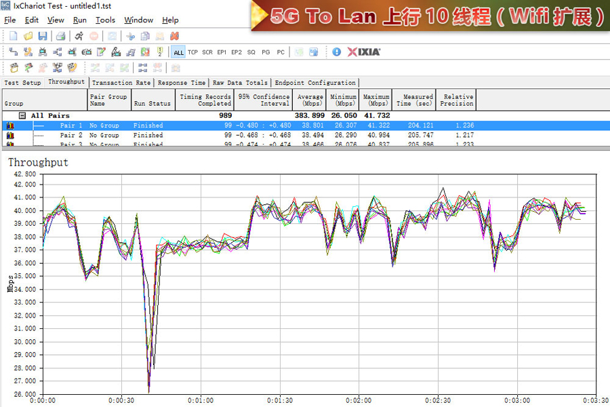Open the blue info icon
Viewport: 610px width, 407px height.
[x=337, y=52]
